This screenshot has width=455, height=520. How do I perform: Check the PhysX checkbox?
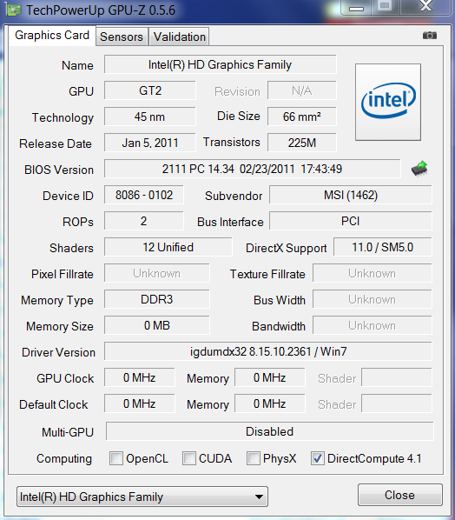253,458
